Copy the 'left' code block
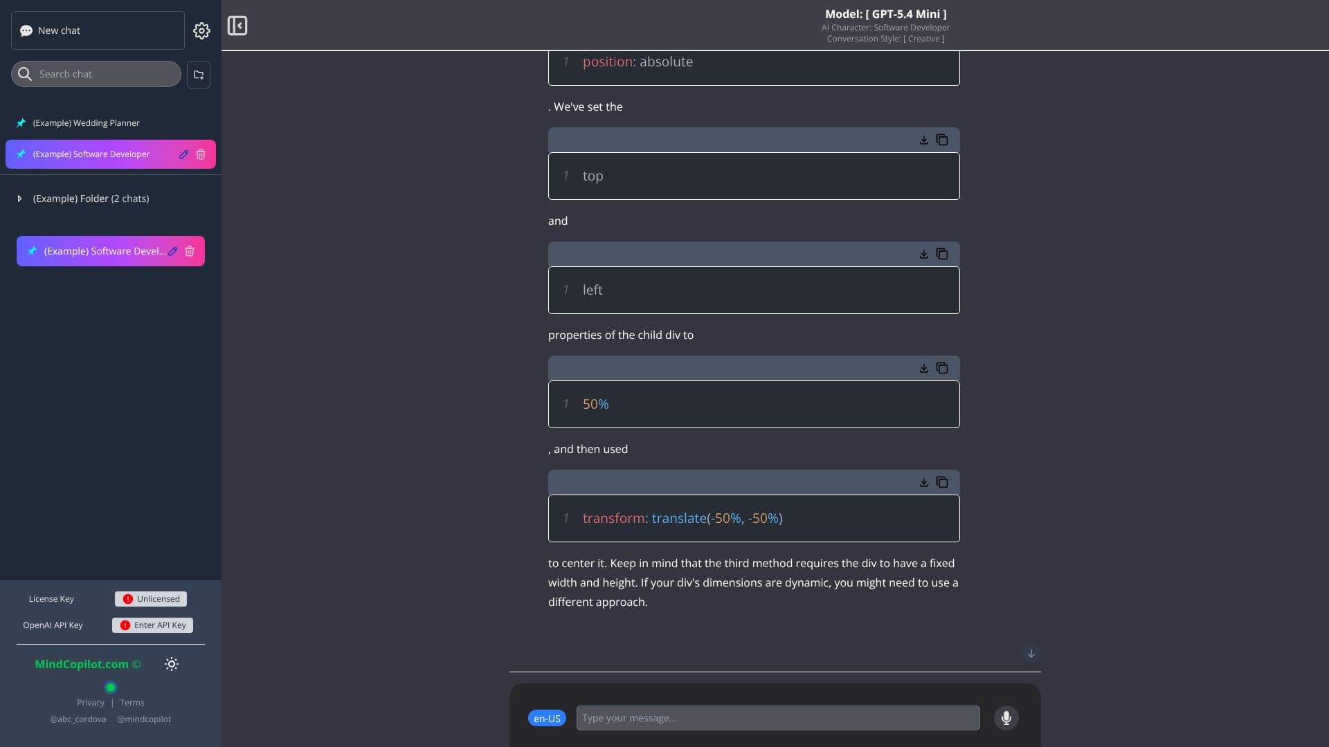This screenshot has width=1329, height=747. pyautogui.click(x=942, y=254)
